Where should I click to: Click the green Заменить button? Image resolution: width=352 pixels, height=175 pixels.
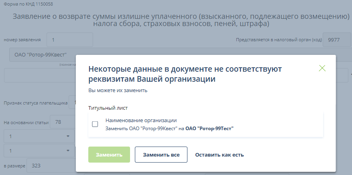click(x=109, y=155)
